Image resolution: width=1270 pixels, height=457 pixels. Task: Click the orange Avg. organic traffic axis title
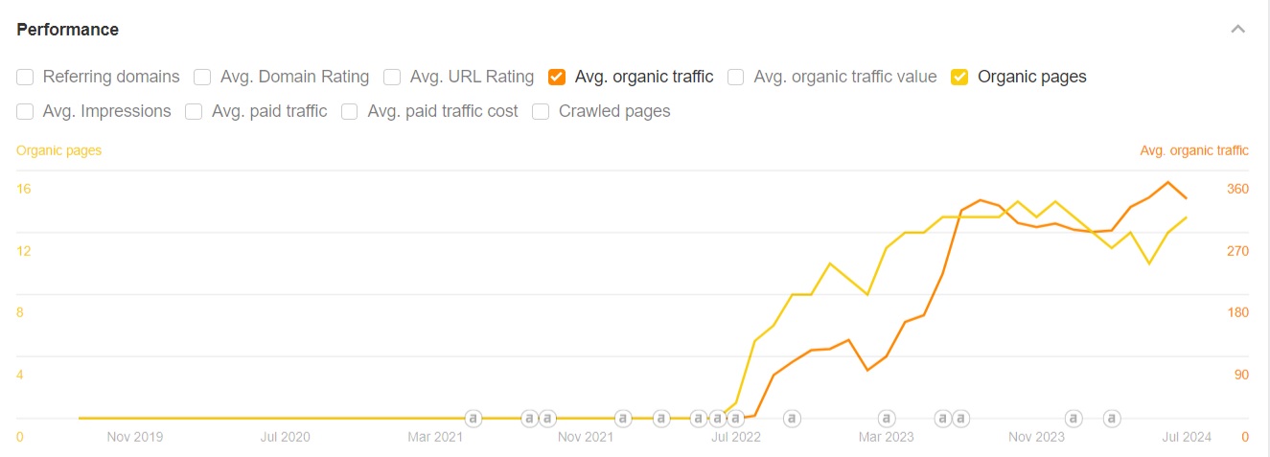coord(1193,150)
